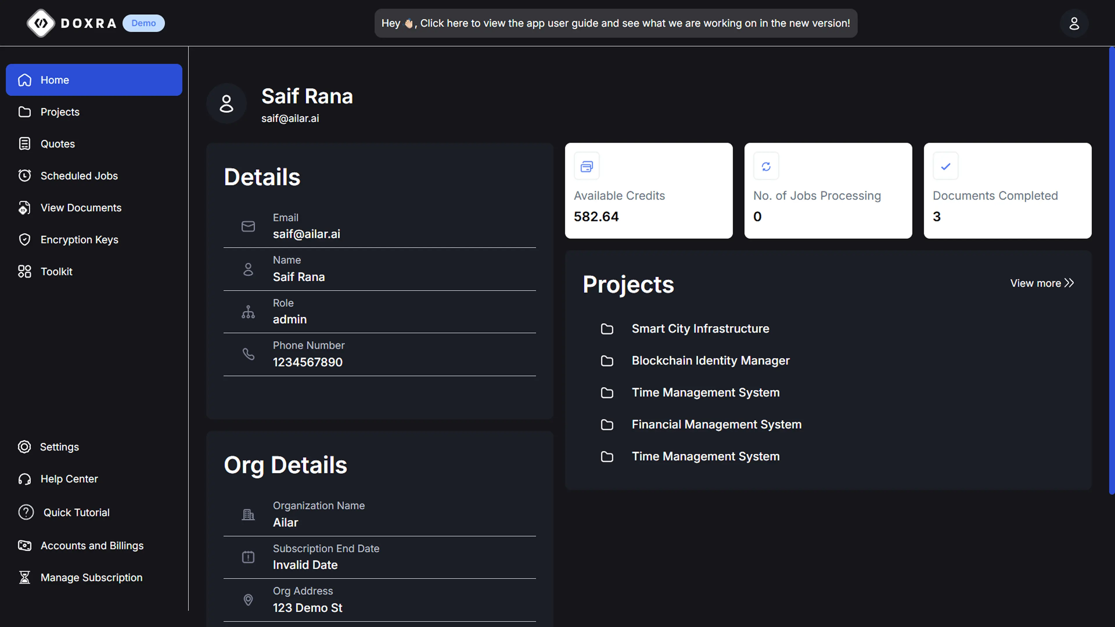Open Smart City Infrastructure project
The height and width of the screenshot is (627, 1115).
pos(700,329)
